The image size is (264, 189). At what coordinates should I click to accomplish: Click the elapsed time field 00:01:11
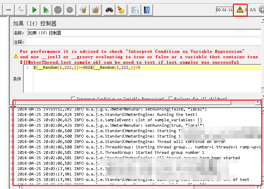[x=224, y=10]
